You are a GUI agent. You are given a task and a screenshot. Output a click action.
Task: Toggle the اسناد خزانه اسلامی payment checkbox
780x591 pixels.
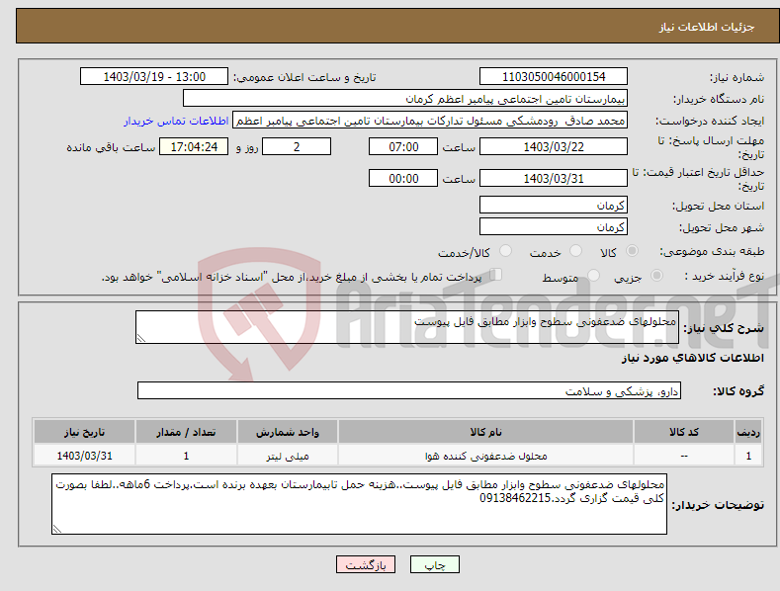pyautogui.click(x=495, y=275)
